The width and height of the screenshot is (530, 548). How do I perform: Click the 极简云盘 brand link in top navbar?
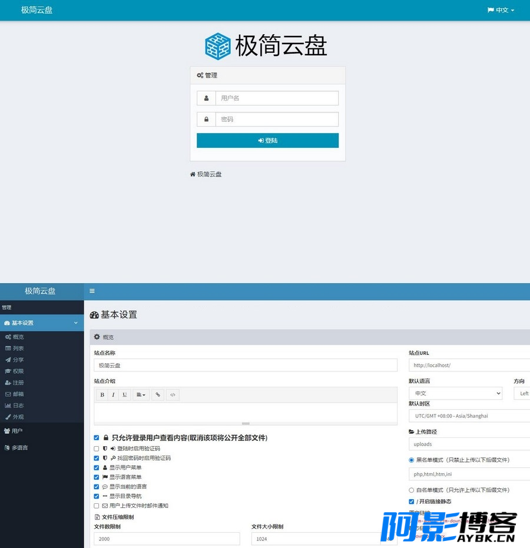(x=37, y=10)
